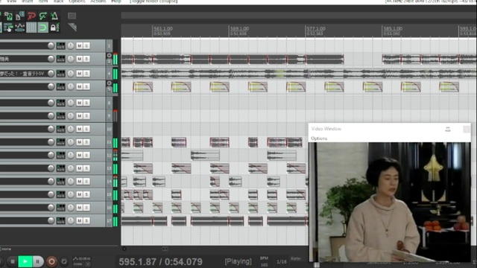This screenshot has width=477, height=268.
Task: Toggle the envelope points move icon
Action: pos(20,28)
